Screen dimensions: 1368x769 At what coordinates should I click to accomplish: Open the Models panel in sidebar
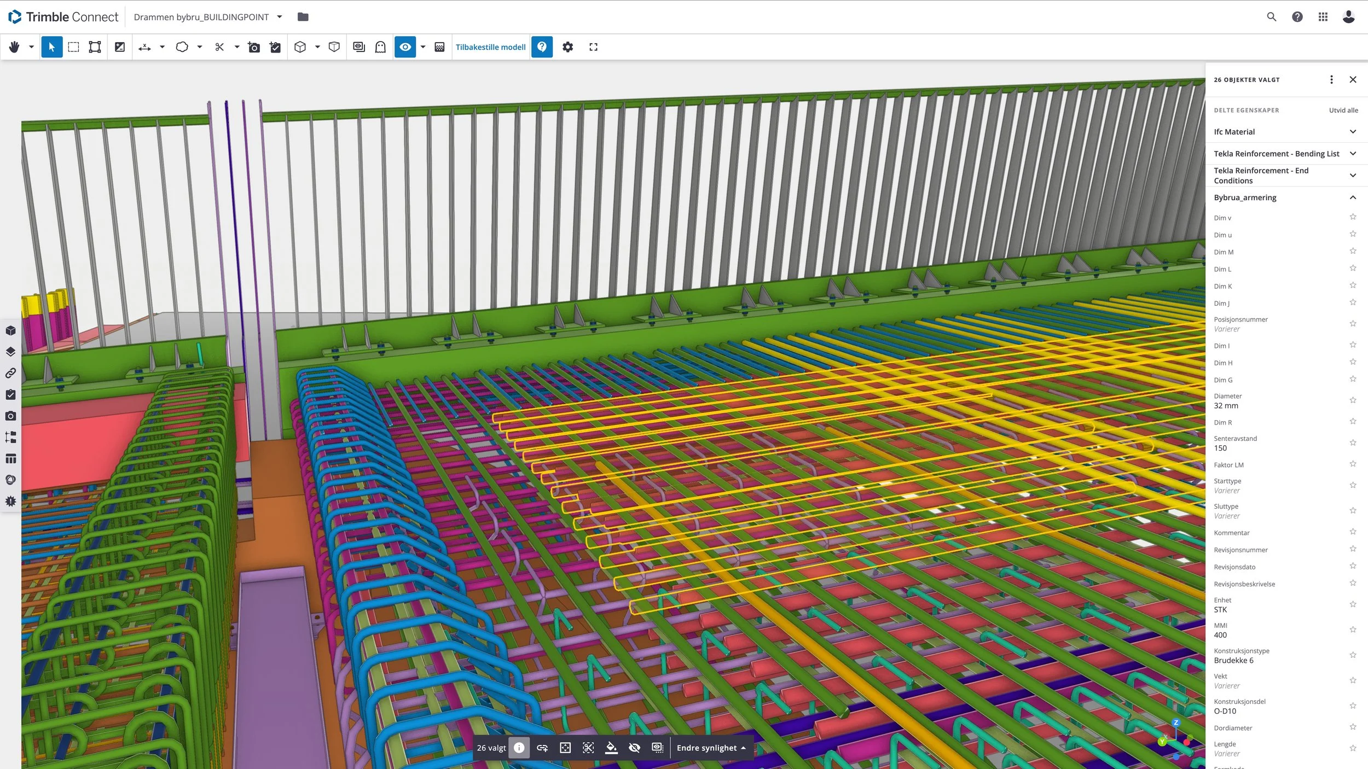[x=11, y=330]
